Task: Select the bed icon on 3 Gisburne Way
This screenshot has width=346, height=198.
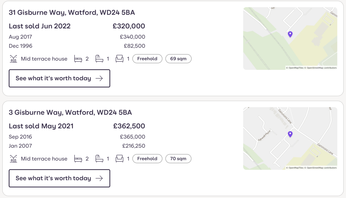Action: 78,158
